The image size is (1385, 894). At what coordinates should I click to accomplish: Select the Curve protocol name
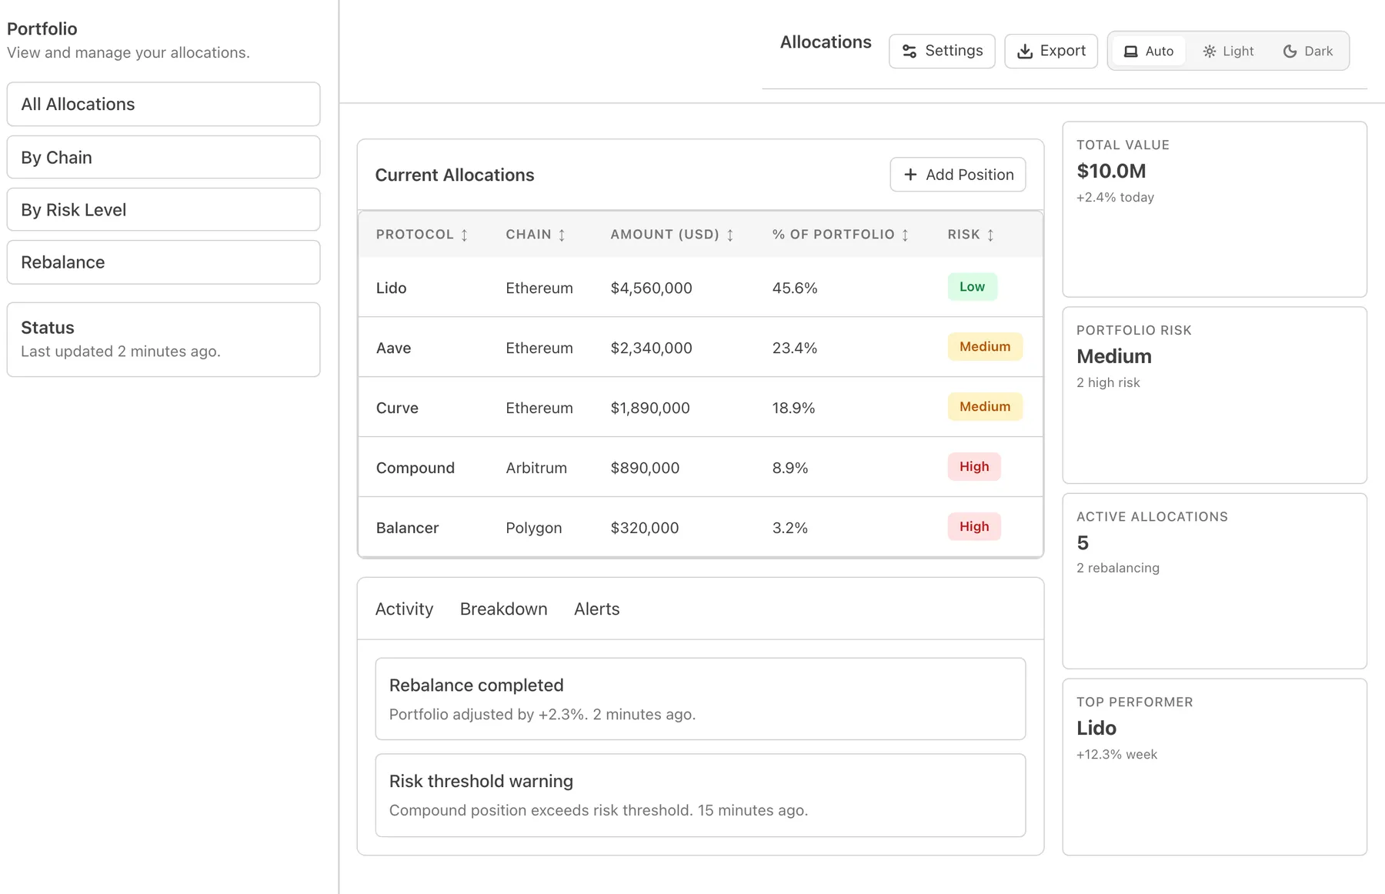pyautogui.click(x=397, y=408)
